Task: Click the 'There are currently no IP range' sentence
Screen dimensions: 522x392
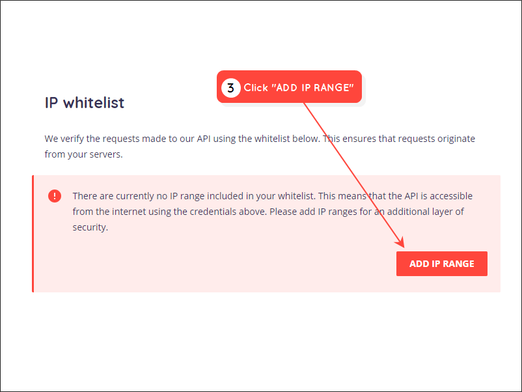Action: pos(272,196)
